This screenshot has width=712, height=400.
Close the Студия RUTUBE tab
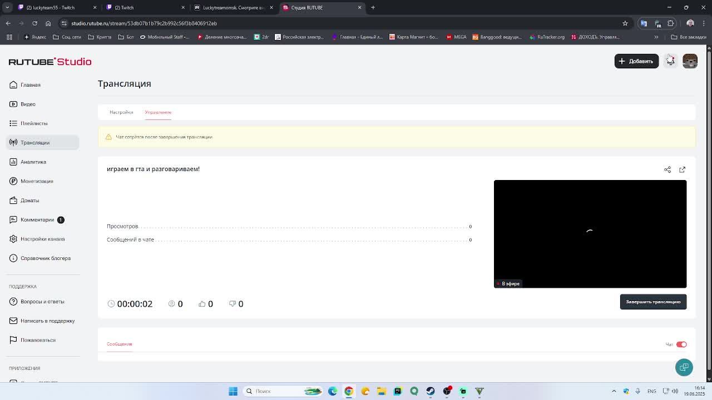(x=359, y=7)
